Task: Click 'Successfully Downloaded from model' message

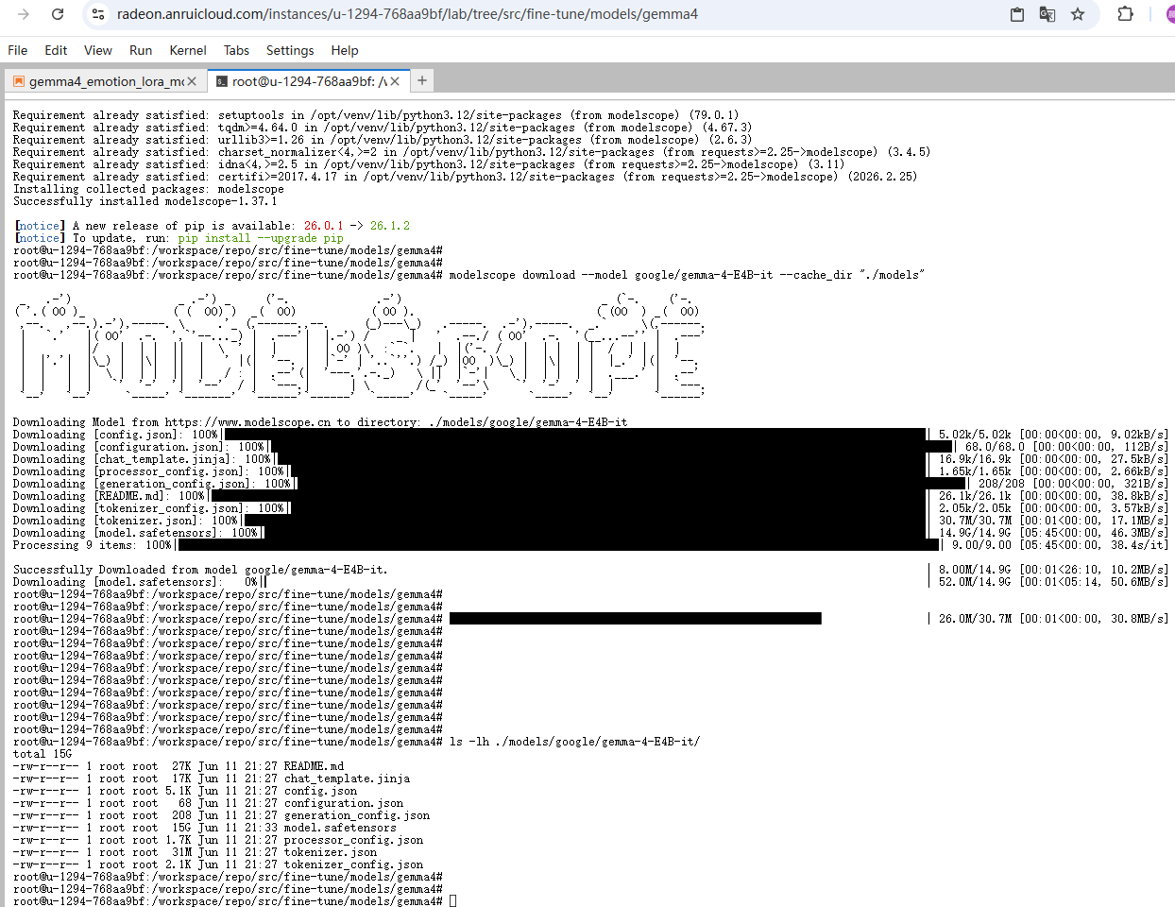Action: (x=200, y=570)
